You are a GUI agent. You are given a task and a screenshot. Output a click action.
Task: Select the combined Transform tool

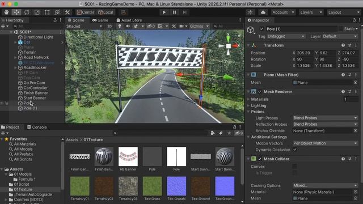point(57,12)
